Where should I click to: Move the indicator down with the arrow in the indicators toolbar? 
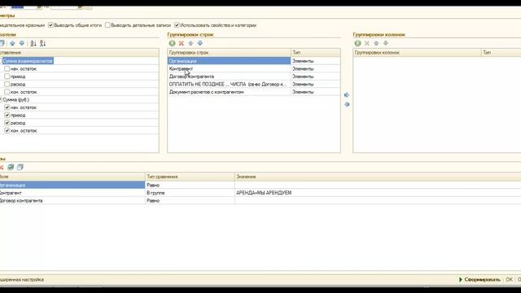pos(22,43)
